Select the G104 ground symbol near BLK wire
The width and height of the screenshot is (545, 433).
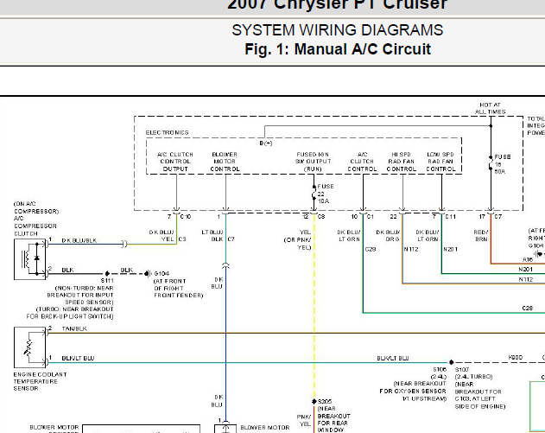(148, 274)
